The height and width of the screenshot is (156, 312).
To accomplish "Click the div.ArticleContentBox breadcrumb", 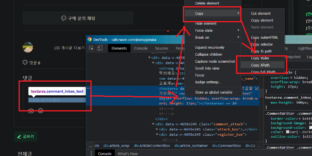I will (x=152, y=146).
